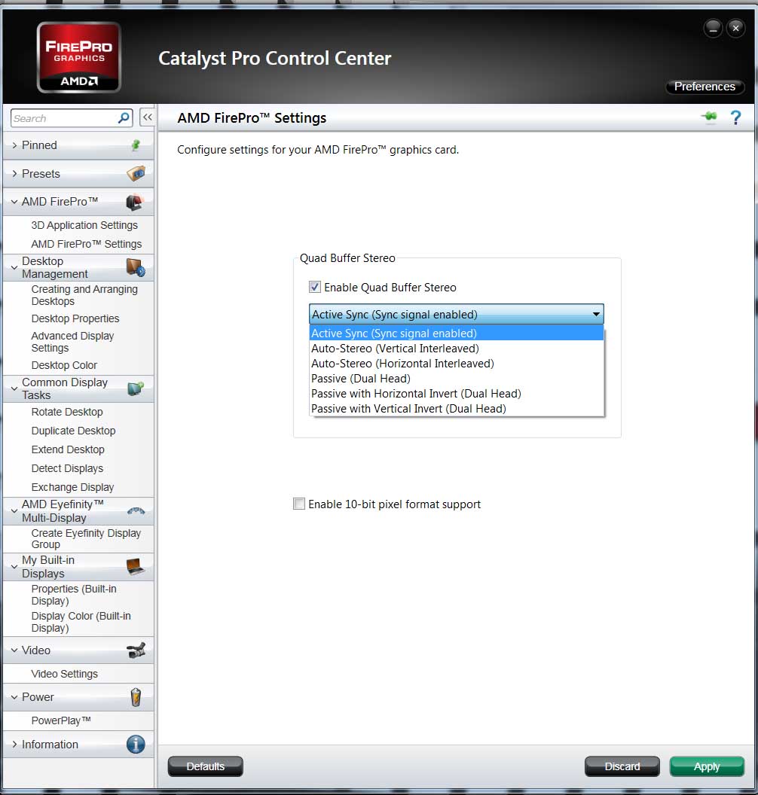
Task: Open Duplicate Desktop
Action: (74, 431)
